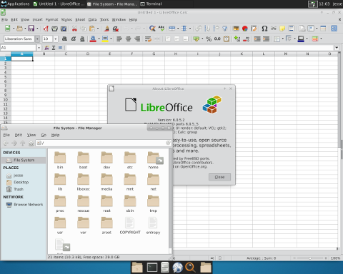Click the Paste clipboard icon
The width and height of the screenshot is (343, 274).
tap(91, 29)
